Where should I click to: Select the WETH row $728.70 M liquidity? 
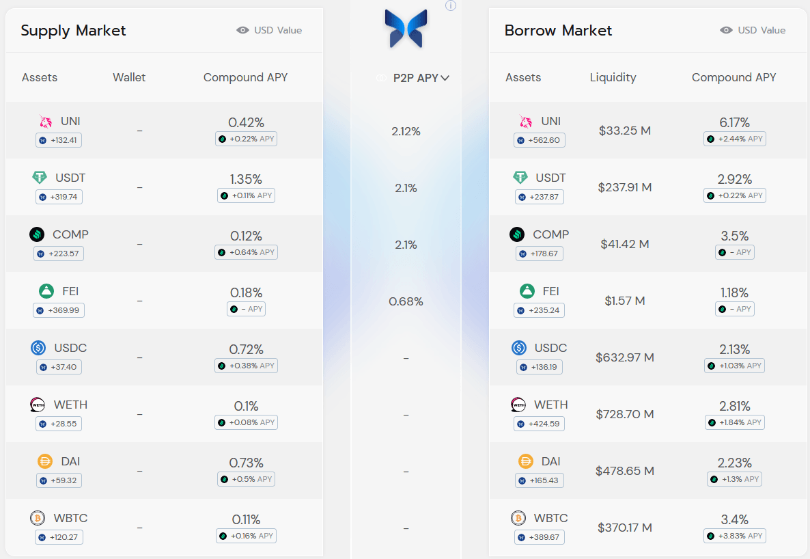(624, 414)
